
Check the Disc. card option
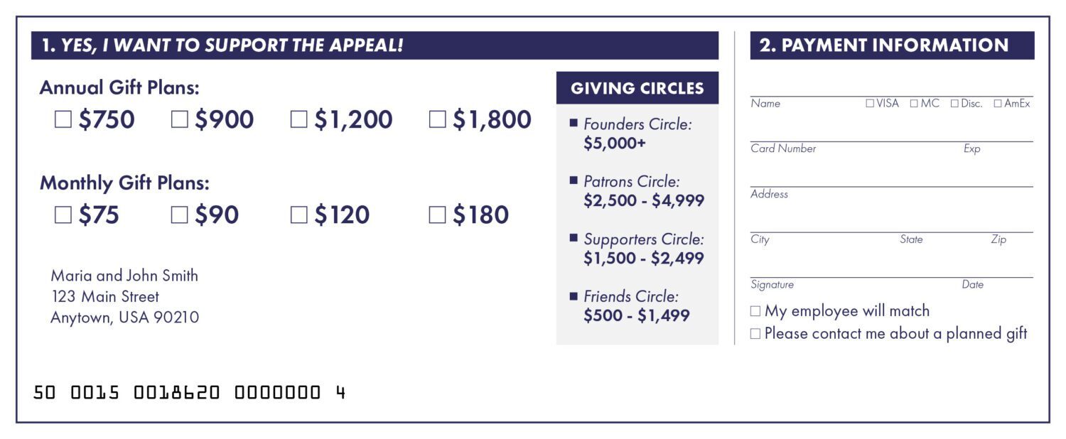click(954, 104)
